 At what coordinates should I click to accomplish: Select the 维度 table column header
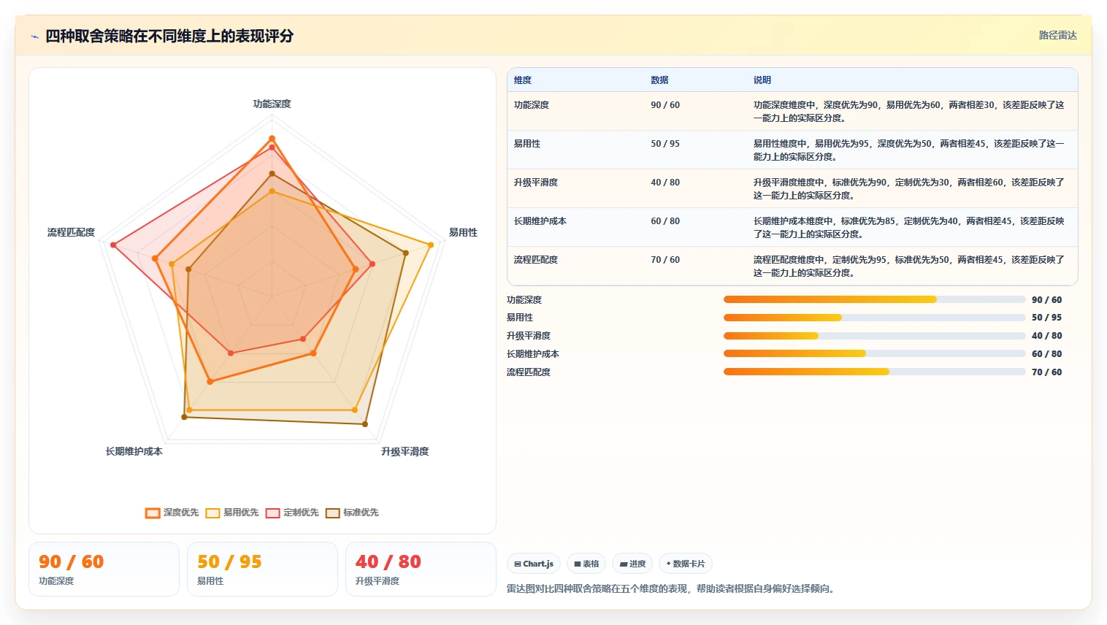pos(523,80)
